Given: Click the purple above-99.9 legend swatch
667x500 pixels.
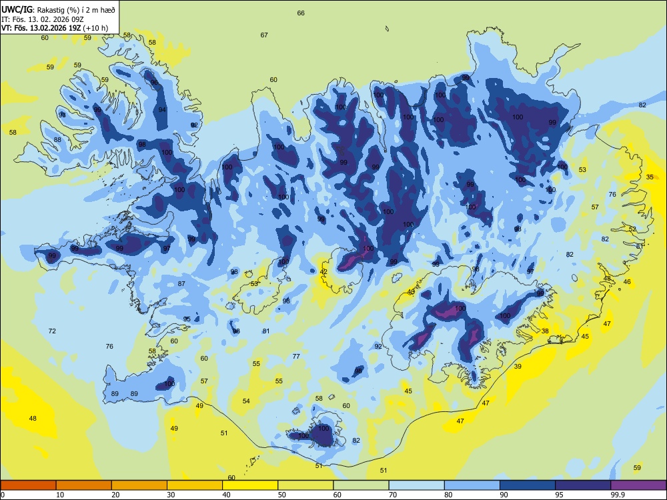Looking at the screenshot, I should pyautogui.click(x=638, y=485).
